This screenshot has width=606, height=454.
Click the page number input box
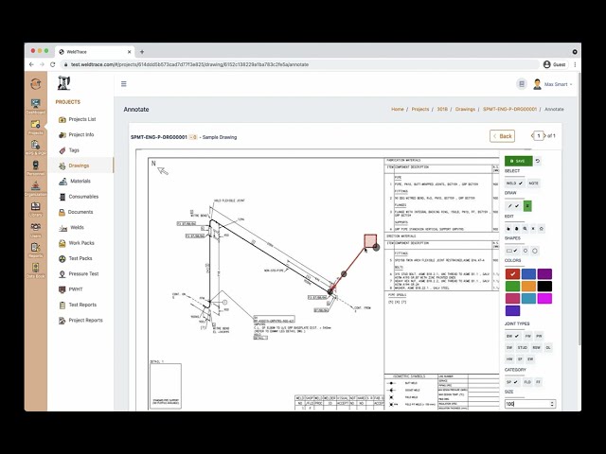539,136
